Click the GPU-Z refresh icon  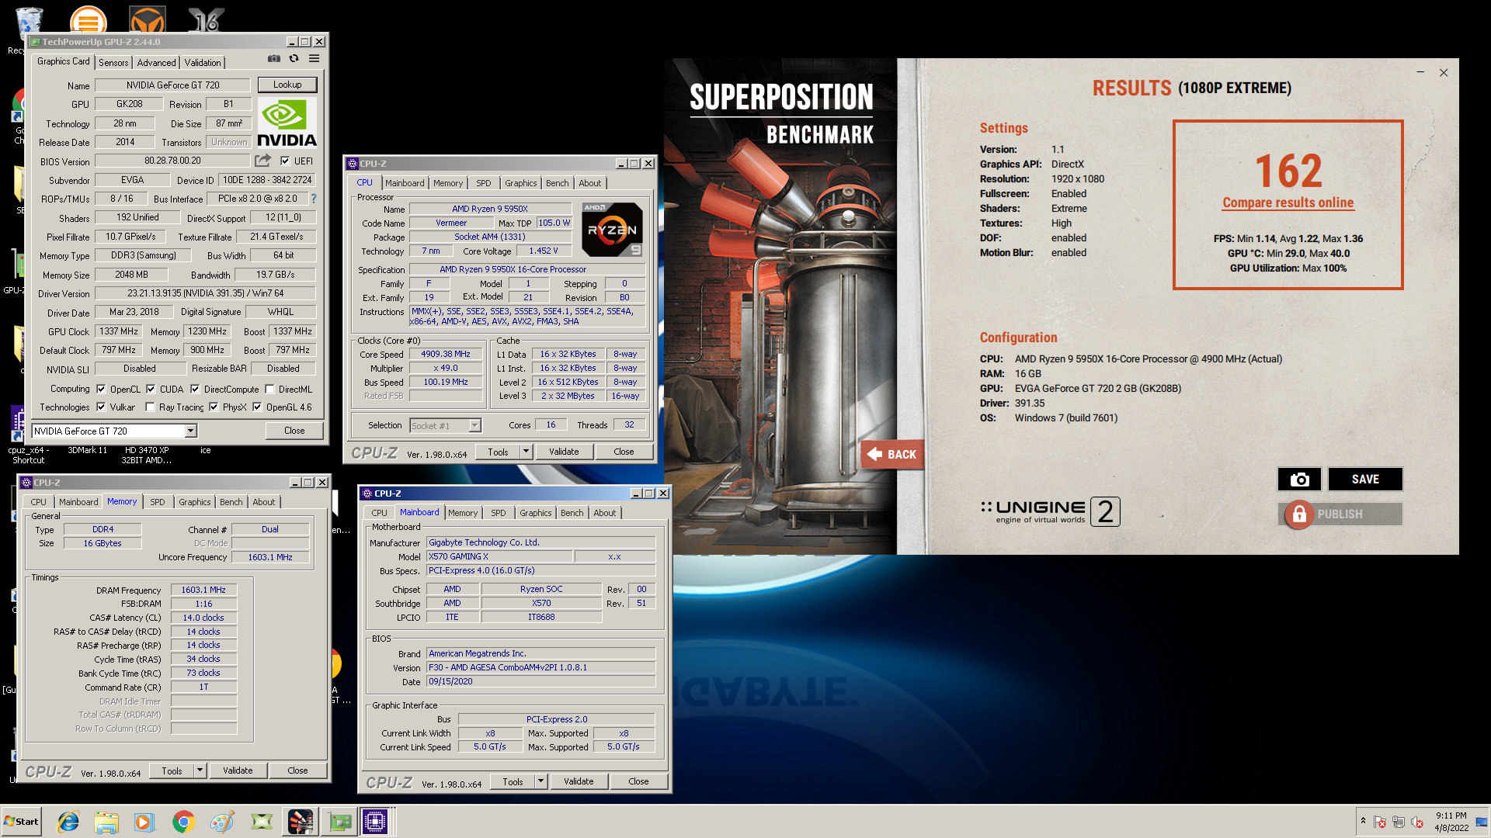click(x=294, y=59)
